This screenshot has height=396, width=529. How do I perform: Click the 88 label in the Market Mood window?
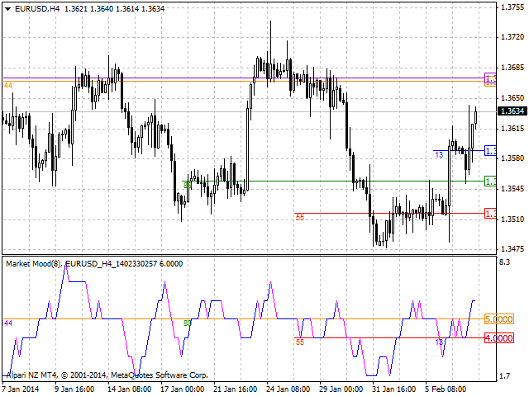pos(188,323)
